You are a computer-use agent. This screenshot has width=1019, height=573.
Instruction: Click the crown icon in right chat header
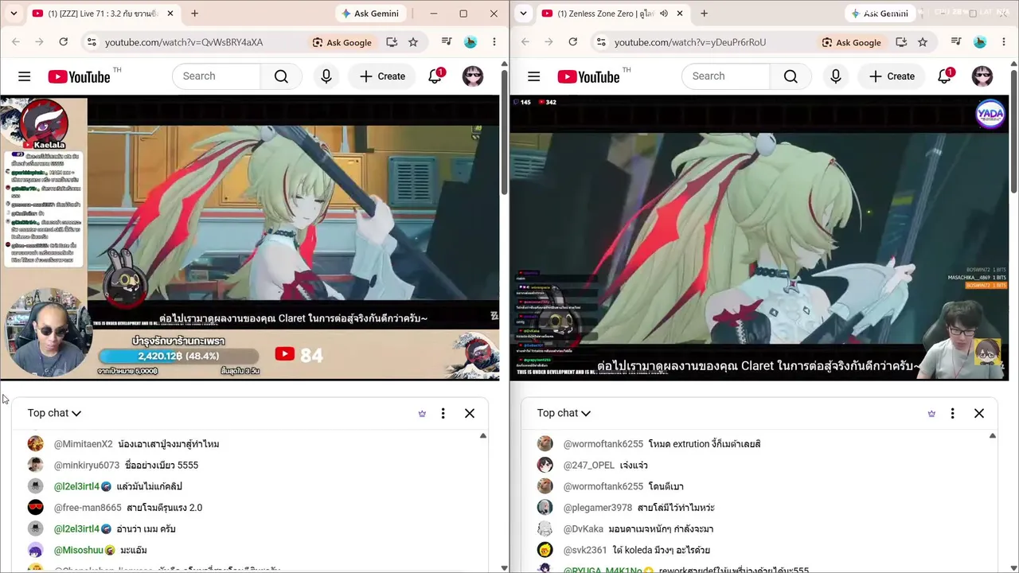point(931,413)
